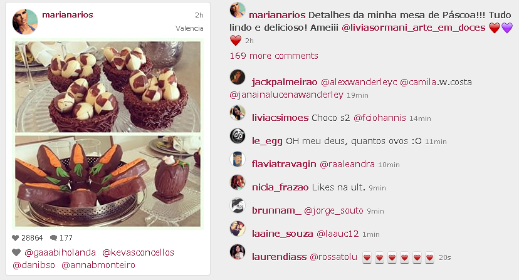Open @liviasormani_arte_em_doces mention link
Image resolution: width=519 pixels, height=280 pixels.
tap(414, 28)
